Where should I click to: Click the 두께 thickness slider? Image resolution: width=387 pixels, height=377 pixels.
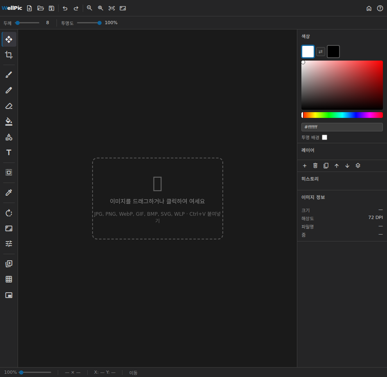(x=27, y=23)
